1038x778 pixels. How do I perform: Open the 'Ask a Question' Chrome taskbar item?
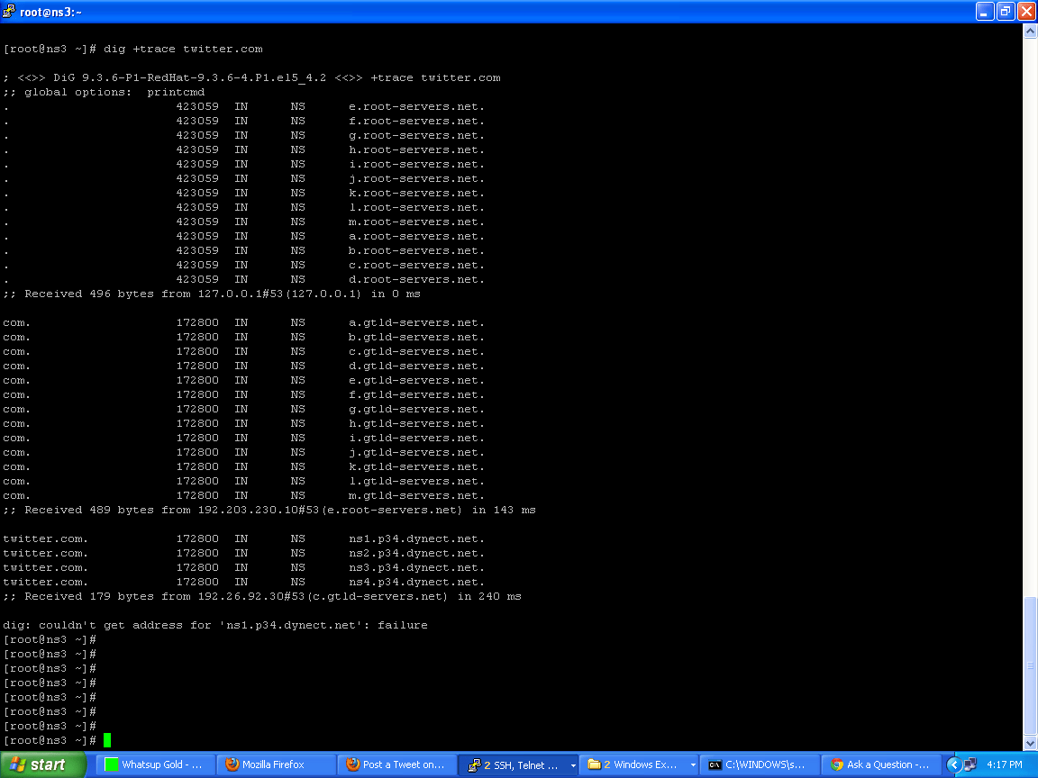point(879,764)
